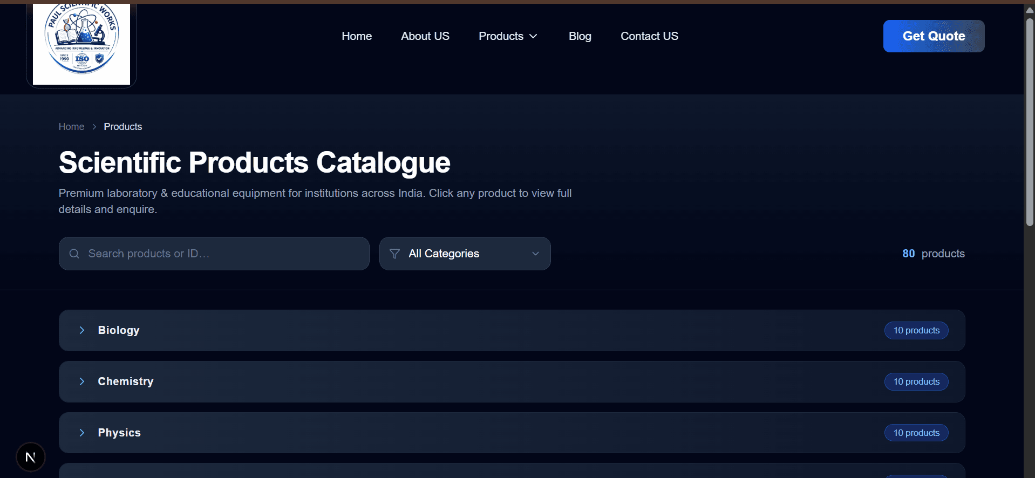Open the About US page

pos(425,36)
